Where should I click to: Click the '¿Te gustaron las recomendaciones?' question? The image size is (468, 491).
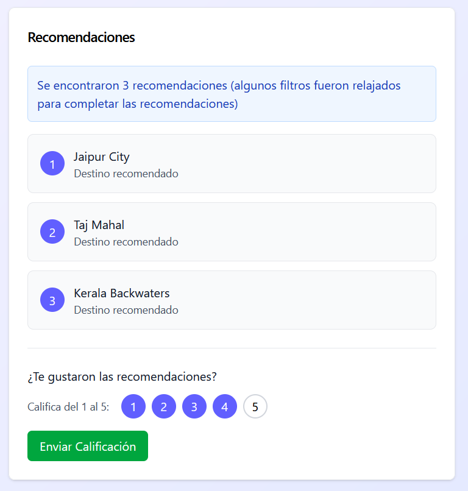[x=122, y=376]
